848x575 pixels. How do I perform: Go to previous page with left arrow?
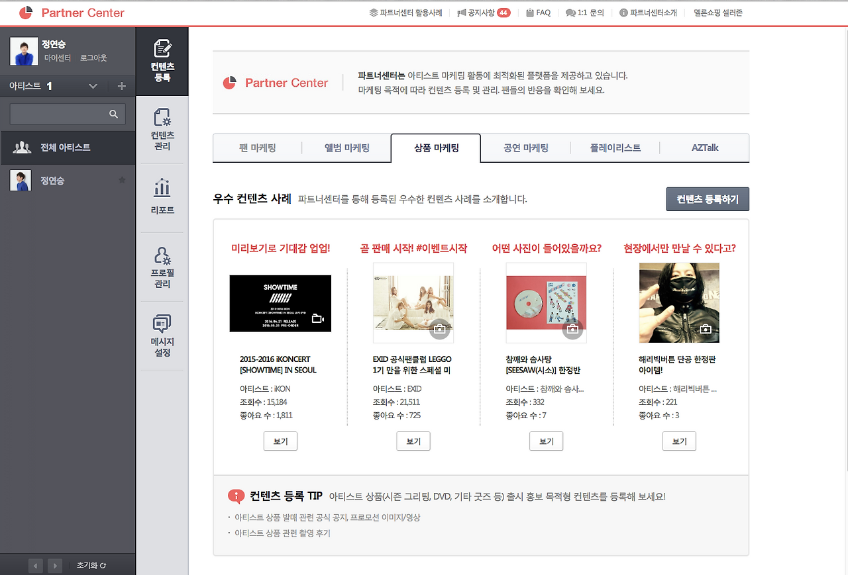coord(36,566)
